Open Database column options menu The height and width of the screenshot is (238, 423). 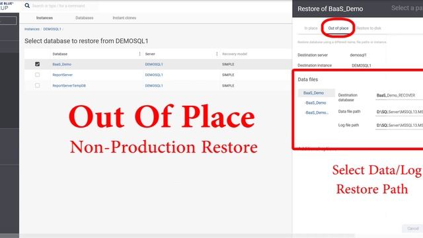pos(139,54)
